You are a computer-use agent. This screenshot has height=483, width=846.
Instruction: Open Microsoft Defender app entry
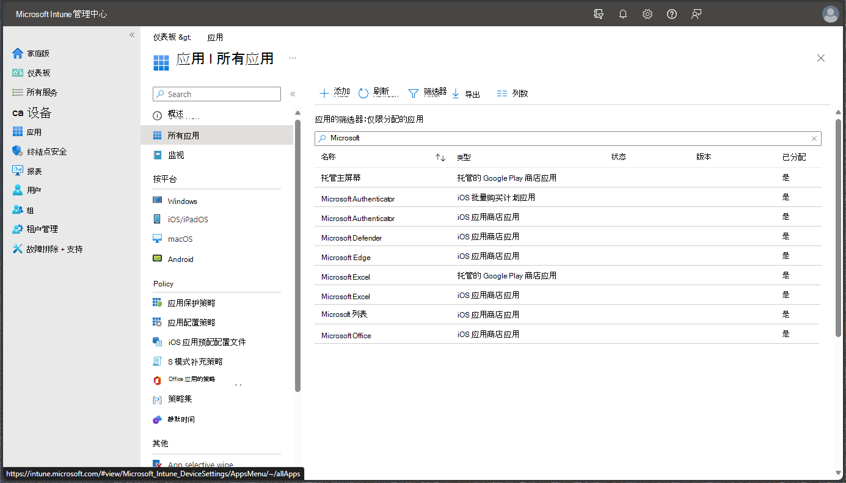click(351, 238)
